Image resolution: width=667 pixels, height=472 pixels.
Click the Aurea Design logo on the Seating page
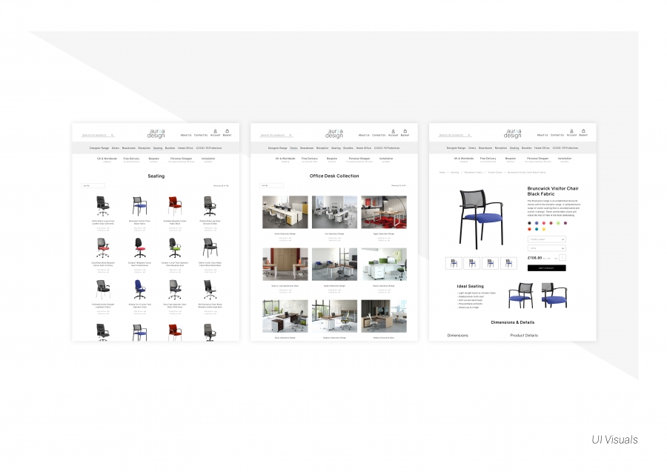[156, 133]
